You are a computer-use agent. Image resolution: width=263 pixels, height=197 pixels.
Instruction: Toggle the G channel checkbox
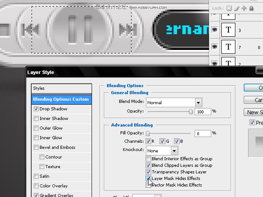(x=162, y=141)
